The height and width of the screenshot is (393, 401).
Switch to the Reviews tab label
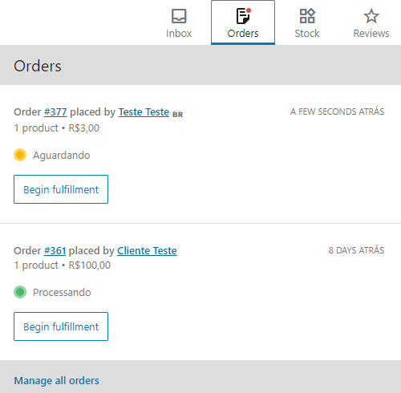point(371,34)
